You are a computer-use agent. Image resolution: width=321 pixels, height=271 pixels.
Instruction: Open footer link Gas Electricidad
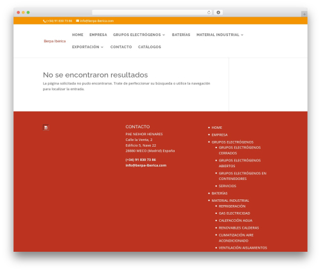point(234,213)
